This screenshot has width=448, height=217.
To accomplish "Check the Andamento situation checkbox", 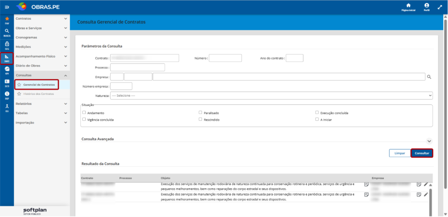I will 84,113.
